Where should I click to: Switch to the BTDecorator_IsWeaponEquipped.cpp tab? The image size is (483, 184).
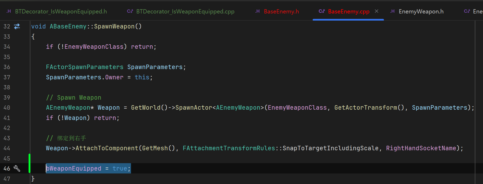pos(185,12)
